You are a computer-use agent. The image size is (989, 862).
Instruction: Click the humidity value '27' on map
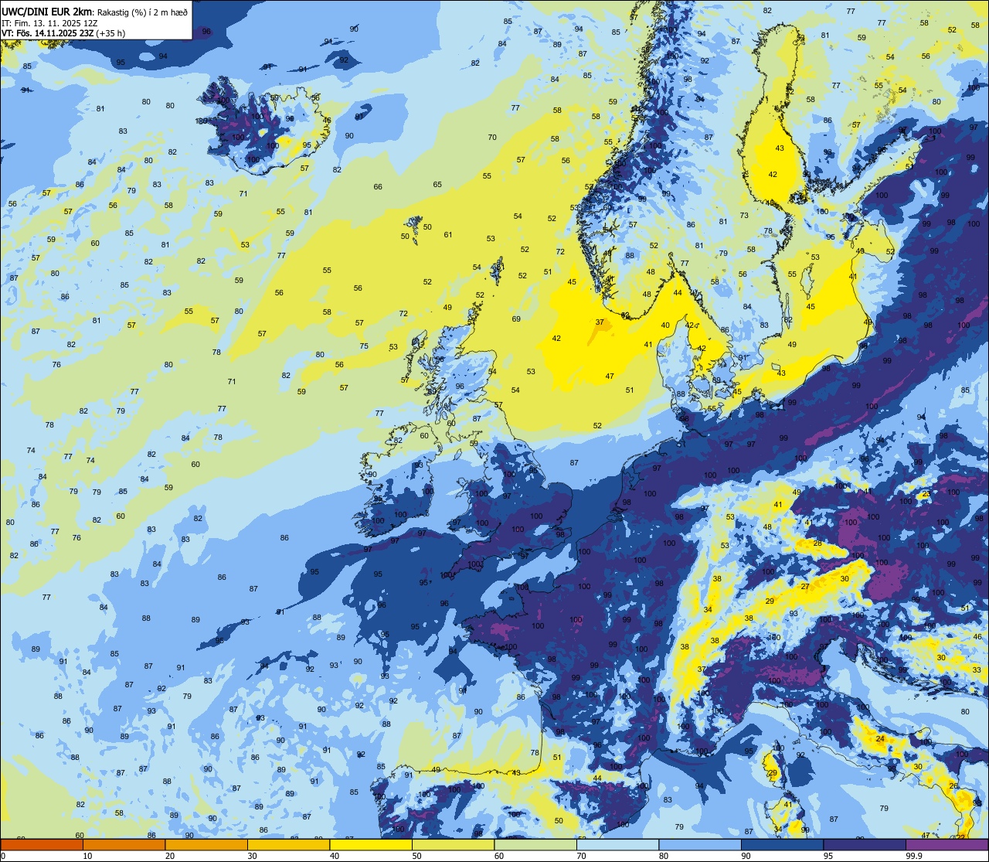[805, 587]
